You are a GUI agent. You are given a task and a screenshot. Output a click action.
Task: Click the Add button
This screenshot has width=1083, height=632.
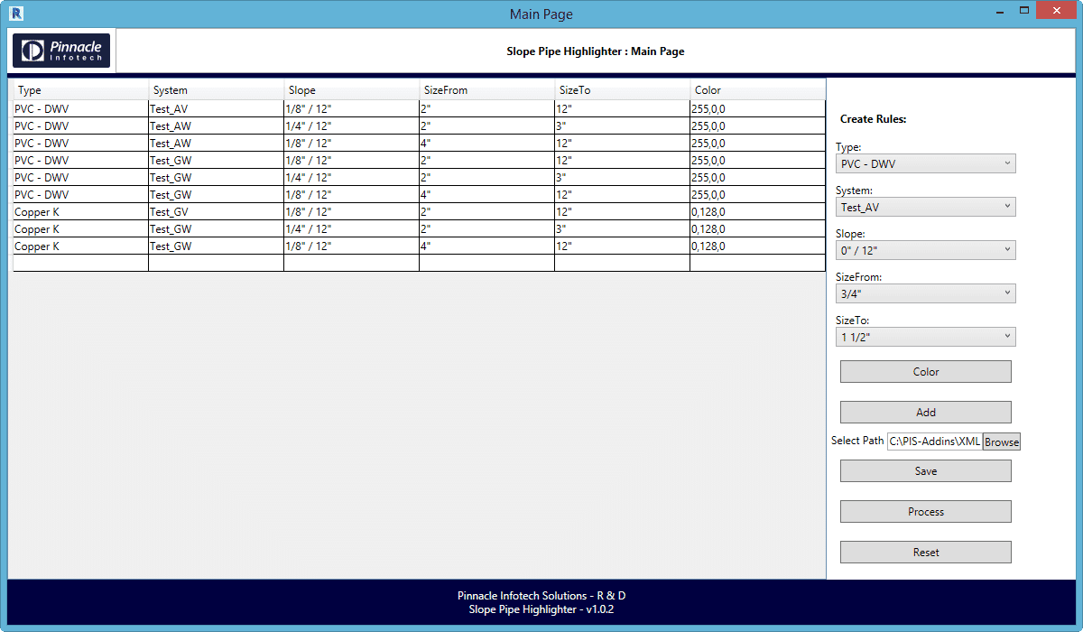(x=925, y=412)
